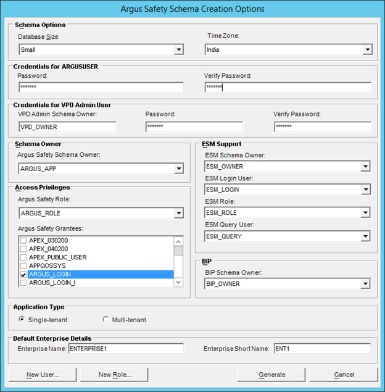This screenshot has height=392, width=385.
Task: Check the APPQOSSYS grantee checkbox
Action: click(23, 265)
